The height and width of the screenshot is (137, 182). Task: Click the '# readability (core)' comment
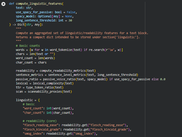[x=39, y=121]
